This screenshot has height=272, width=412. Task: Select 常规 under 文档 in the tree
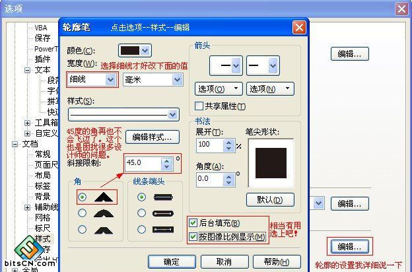42,154
